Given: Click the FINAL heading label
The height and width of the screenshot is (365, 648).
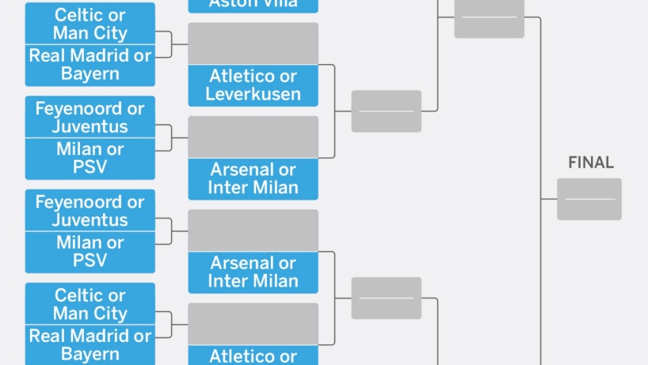Looking at the screenshot, I should [591, 162].
